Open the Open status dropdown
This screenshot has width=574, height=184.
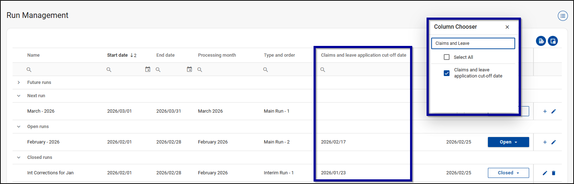pos(508,142)
